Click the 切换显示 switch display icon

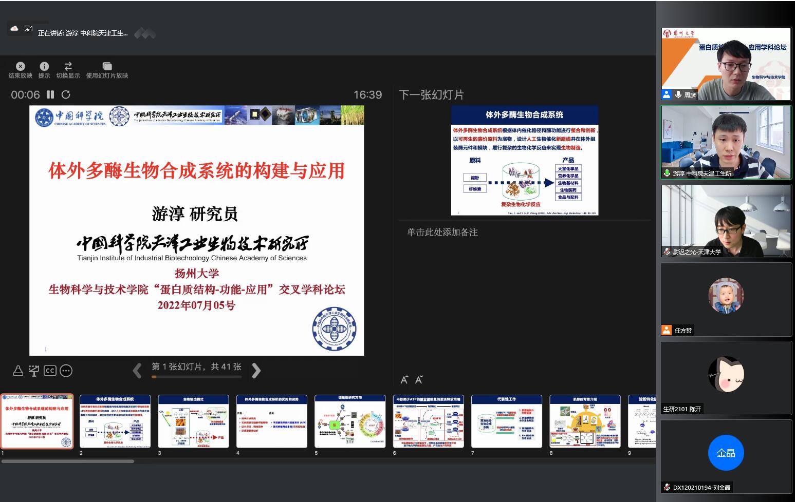tap(68, 67)
